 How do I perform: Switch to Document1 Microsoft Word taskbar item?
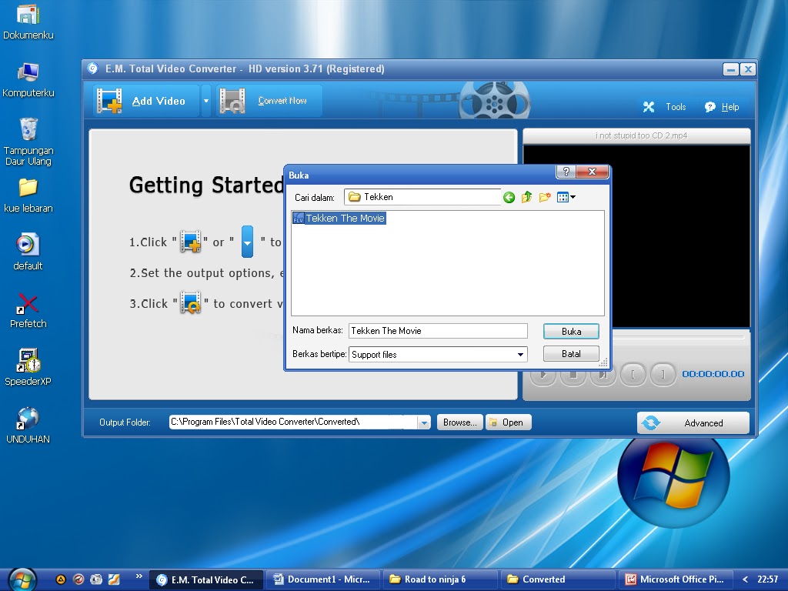322,579
